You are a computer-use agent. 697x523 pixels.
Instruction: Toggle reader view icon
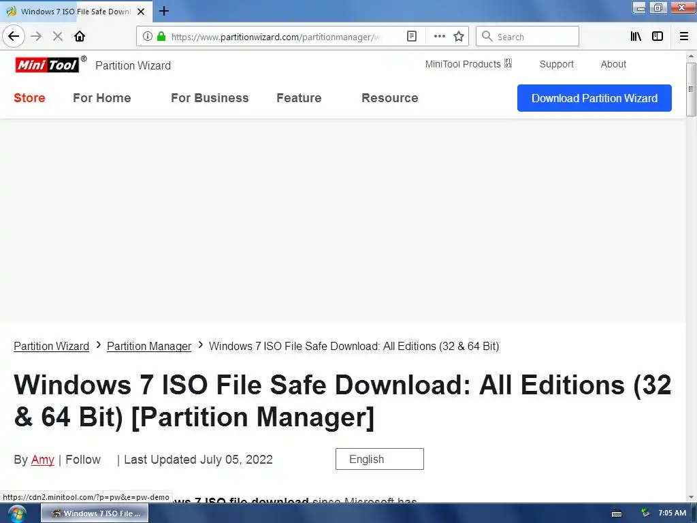point(412,36)
